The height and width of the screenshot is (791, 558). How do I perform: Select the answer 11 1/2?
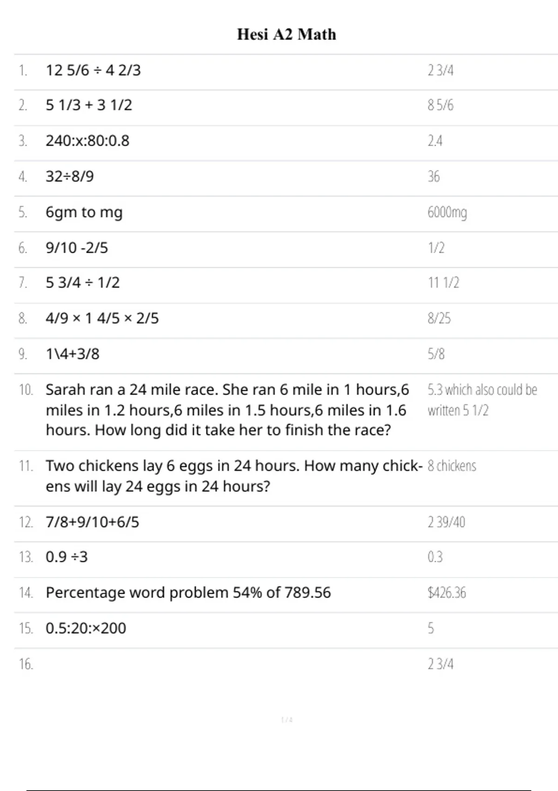tap(443, 282)
